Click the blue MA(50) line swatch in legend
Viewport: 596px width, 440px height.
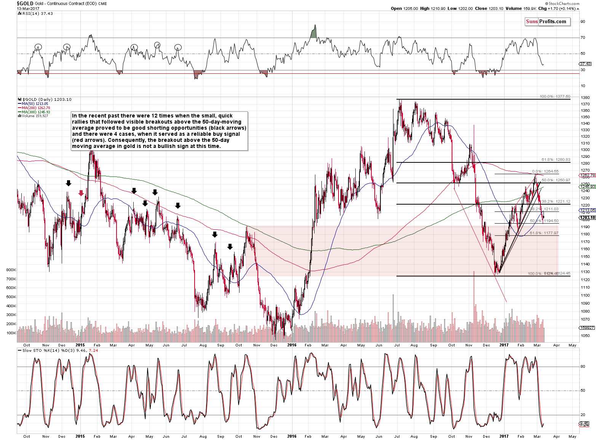tap(19, 104)
